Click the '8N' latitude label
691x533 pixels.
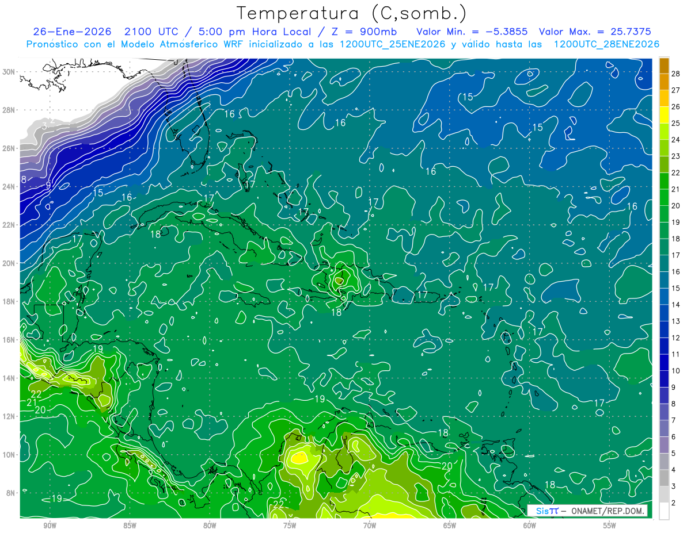click(12, 493)
